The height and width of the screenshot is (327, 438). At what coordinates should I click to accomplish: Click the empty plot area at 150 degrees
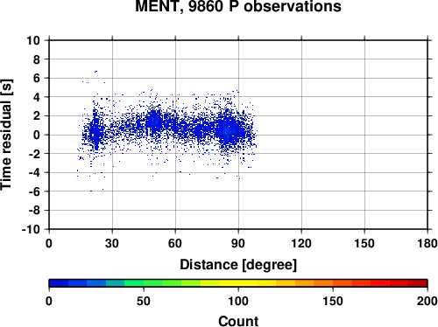tap(364, 135)
